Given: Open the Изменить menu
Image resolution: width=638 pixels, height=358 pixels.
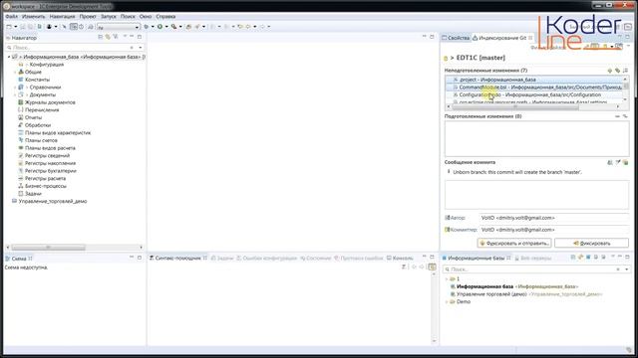Looking at the screenshot, I should point(33,17).
